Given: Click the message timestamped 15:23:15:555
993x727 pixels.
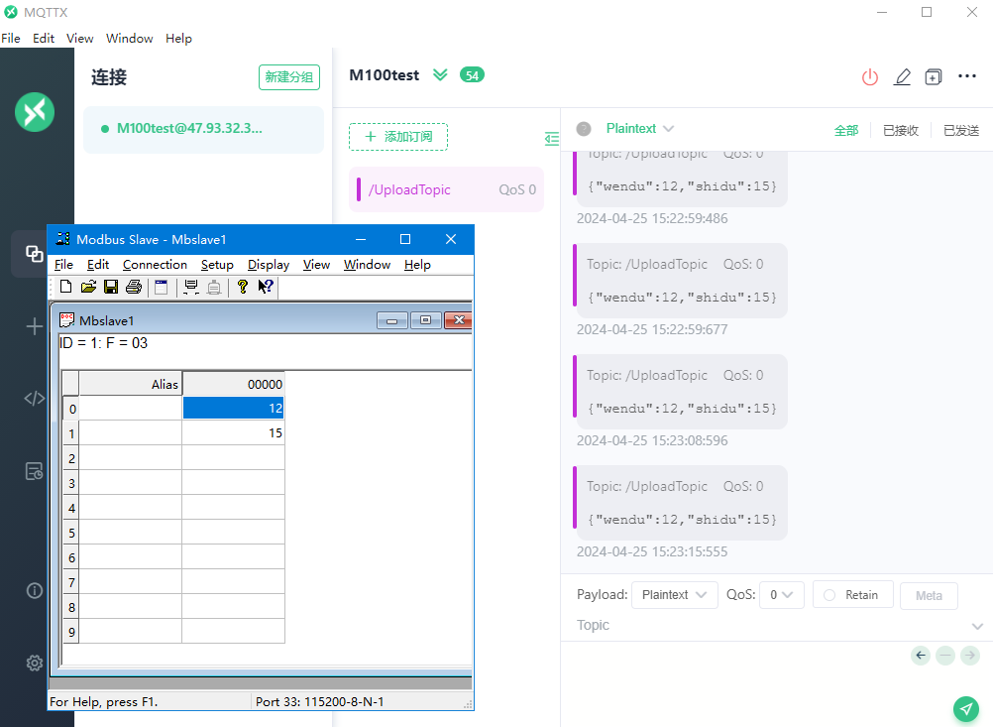Looking at the screenshot, I should click(681, 503).
